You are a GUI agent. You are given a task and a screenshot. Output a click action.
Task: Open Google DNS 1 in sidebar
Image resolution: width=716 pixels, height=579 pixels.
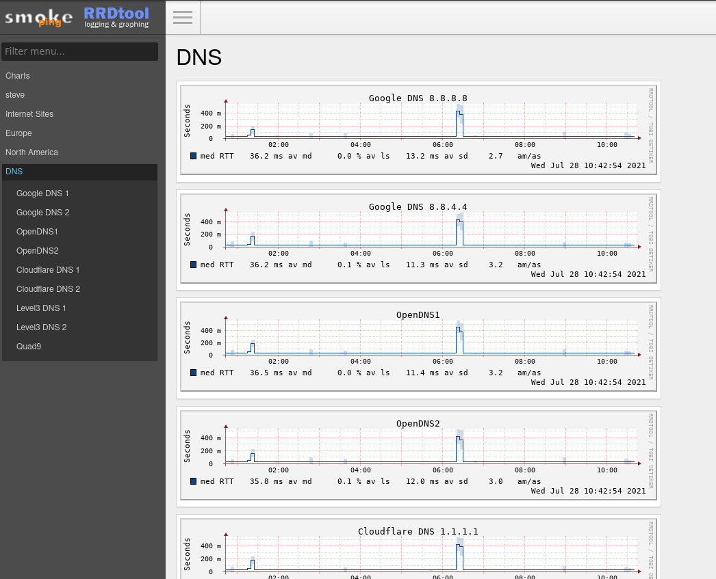(x=42, y=193)
